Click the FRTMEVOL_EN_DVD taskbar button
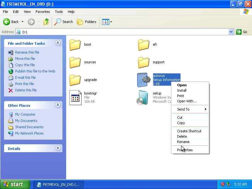 click(59, 185)
